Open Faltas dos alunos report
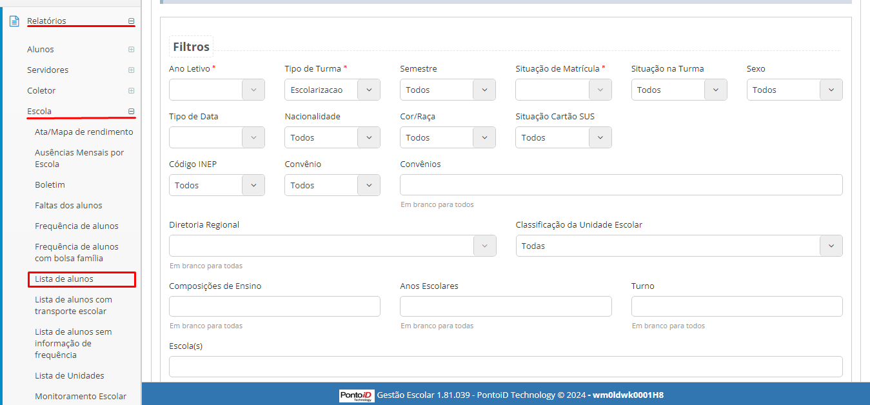 coord(68,206)
